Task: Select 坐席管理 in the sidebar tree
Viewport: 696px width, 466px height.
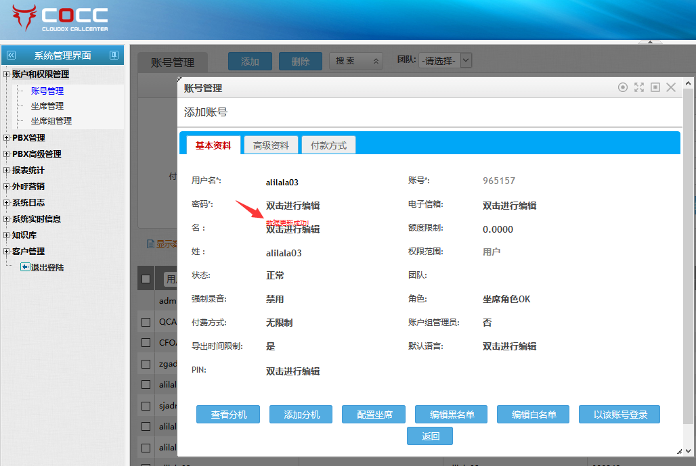Action: (47, 106)
